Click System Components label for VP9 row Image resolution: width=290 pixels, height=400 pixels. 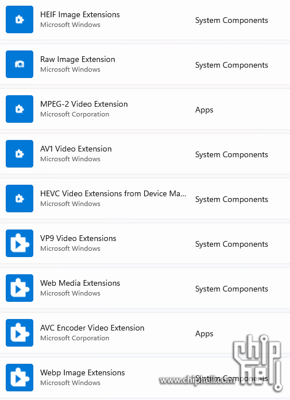231,244
